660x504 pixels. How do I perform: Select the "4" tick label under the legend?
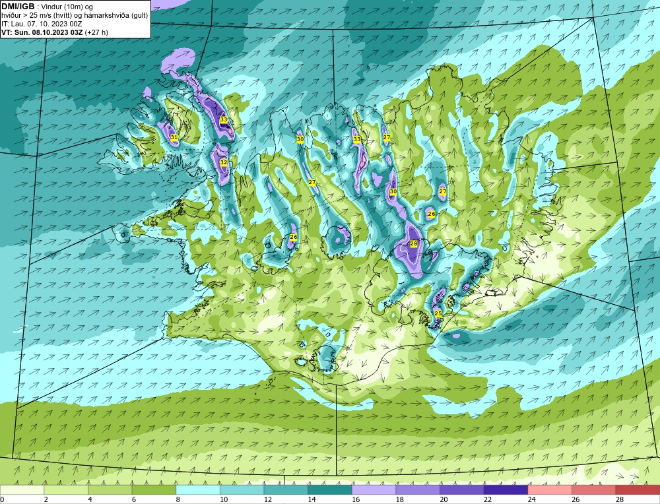[90, 499]
